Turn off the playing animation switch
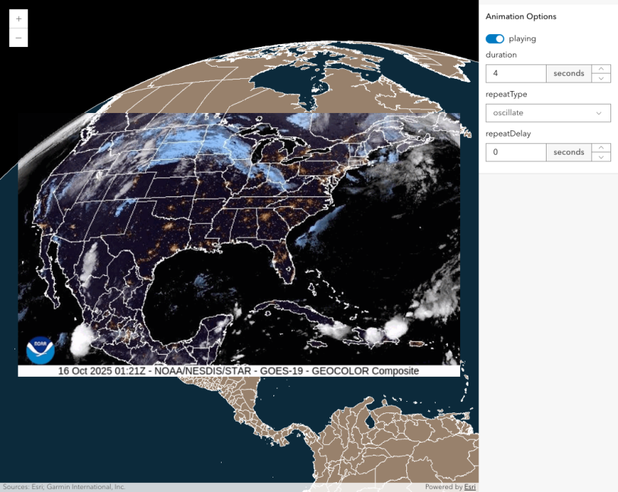 point(495,39)
